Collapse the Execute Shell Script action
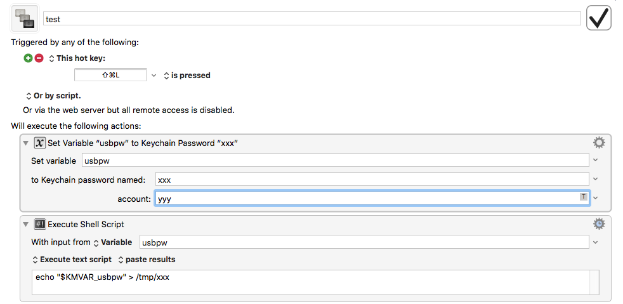623x304 pixels. (x=26, y=224)
